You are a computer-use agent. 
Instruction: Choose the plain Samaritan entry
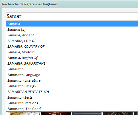[x=72, y=69]
